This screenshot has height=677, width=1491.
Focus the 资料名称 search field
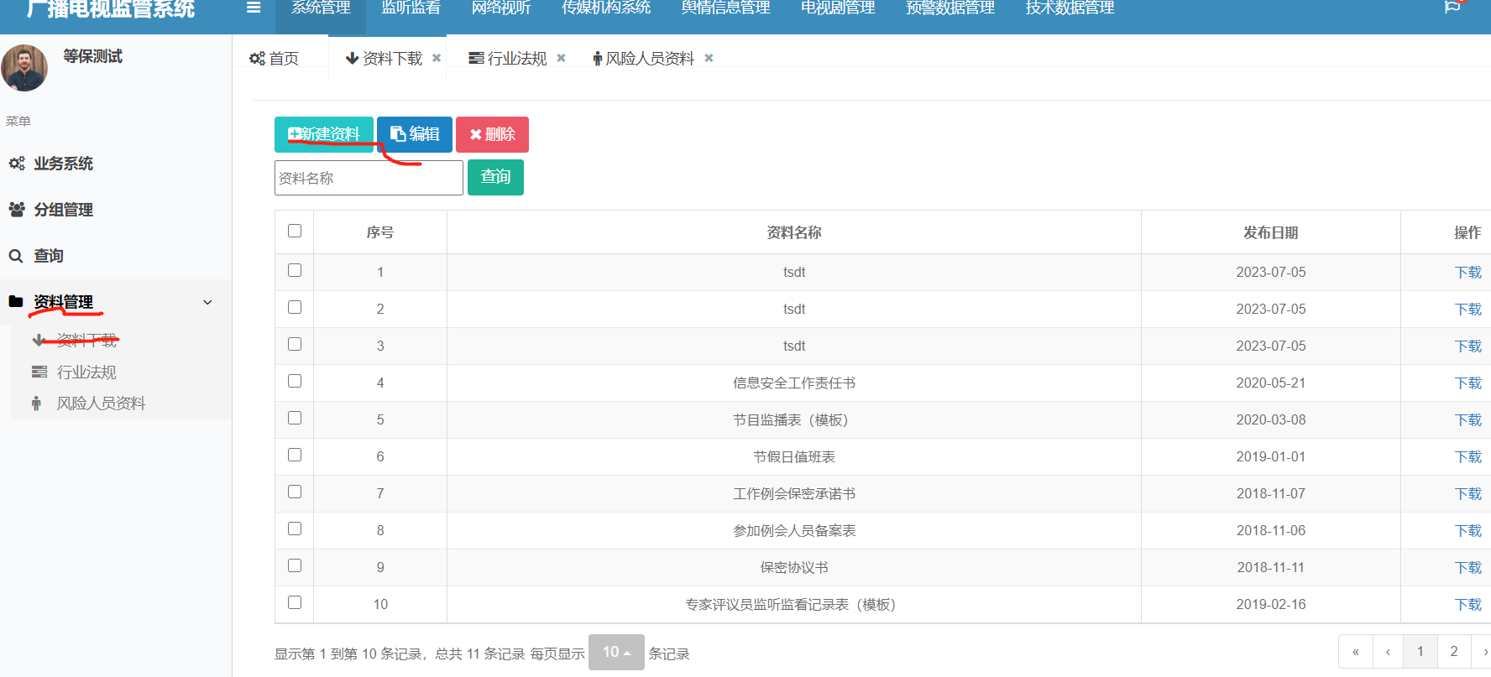pos(369,178)
